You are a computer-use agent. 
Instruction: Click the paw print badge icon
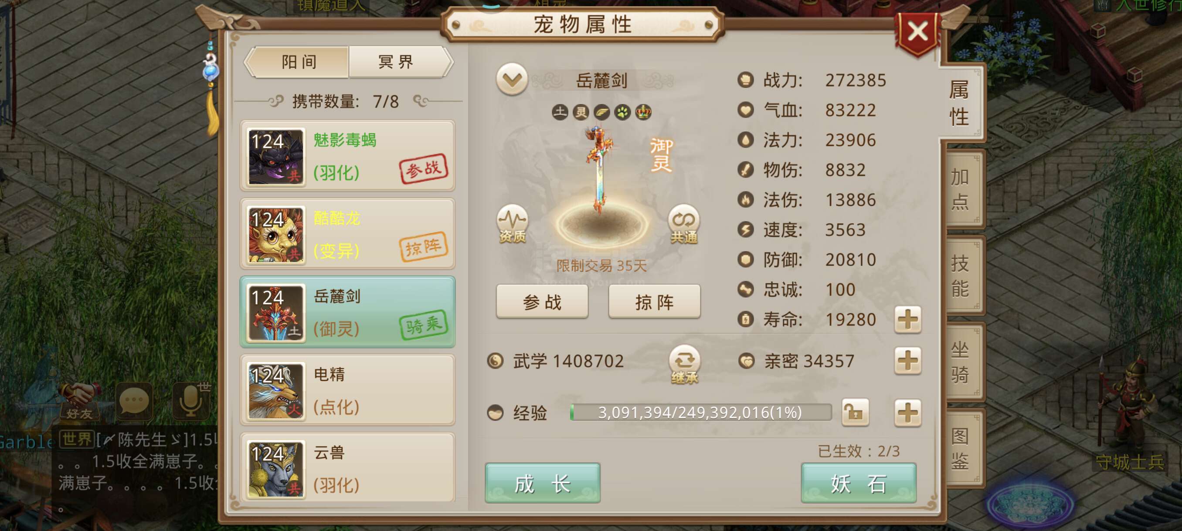point(622,112)
